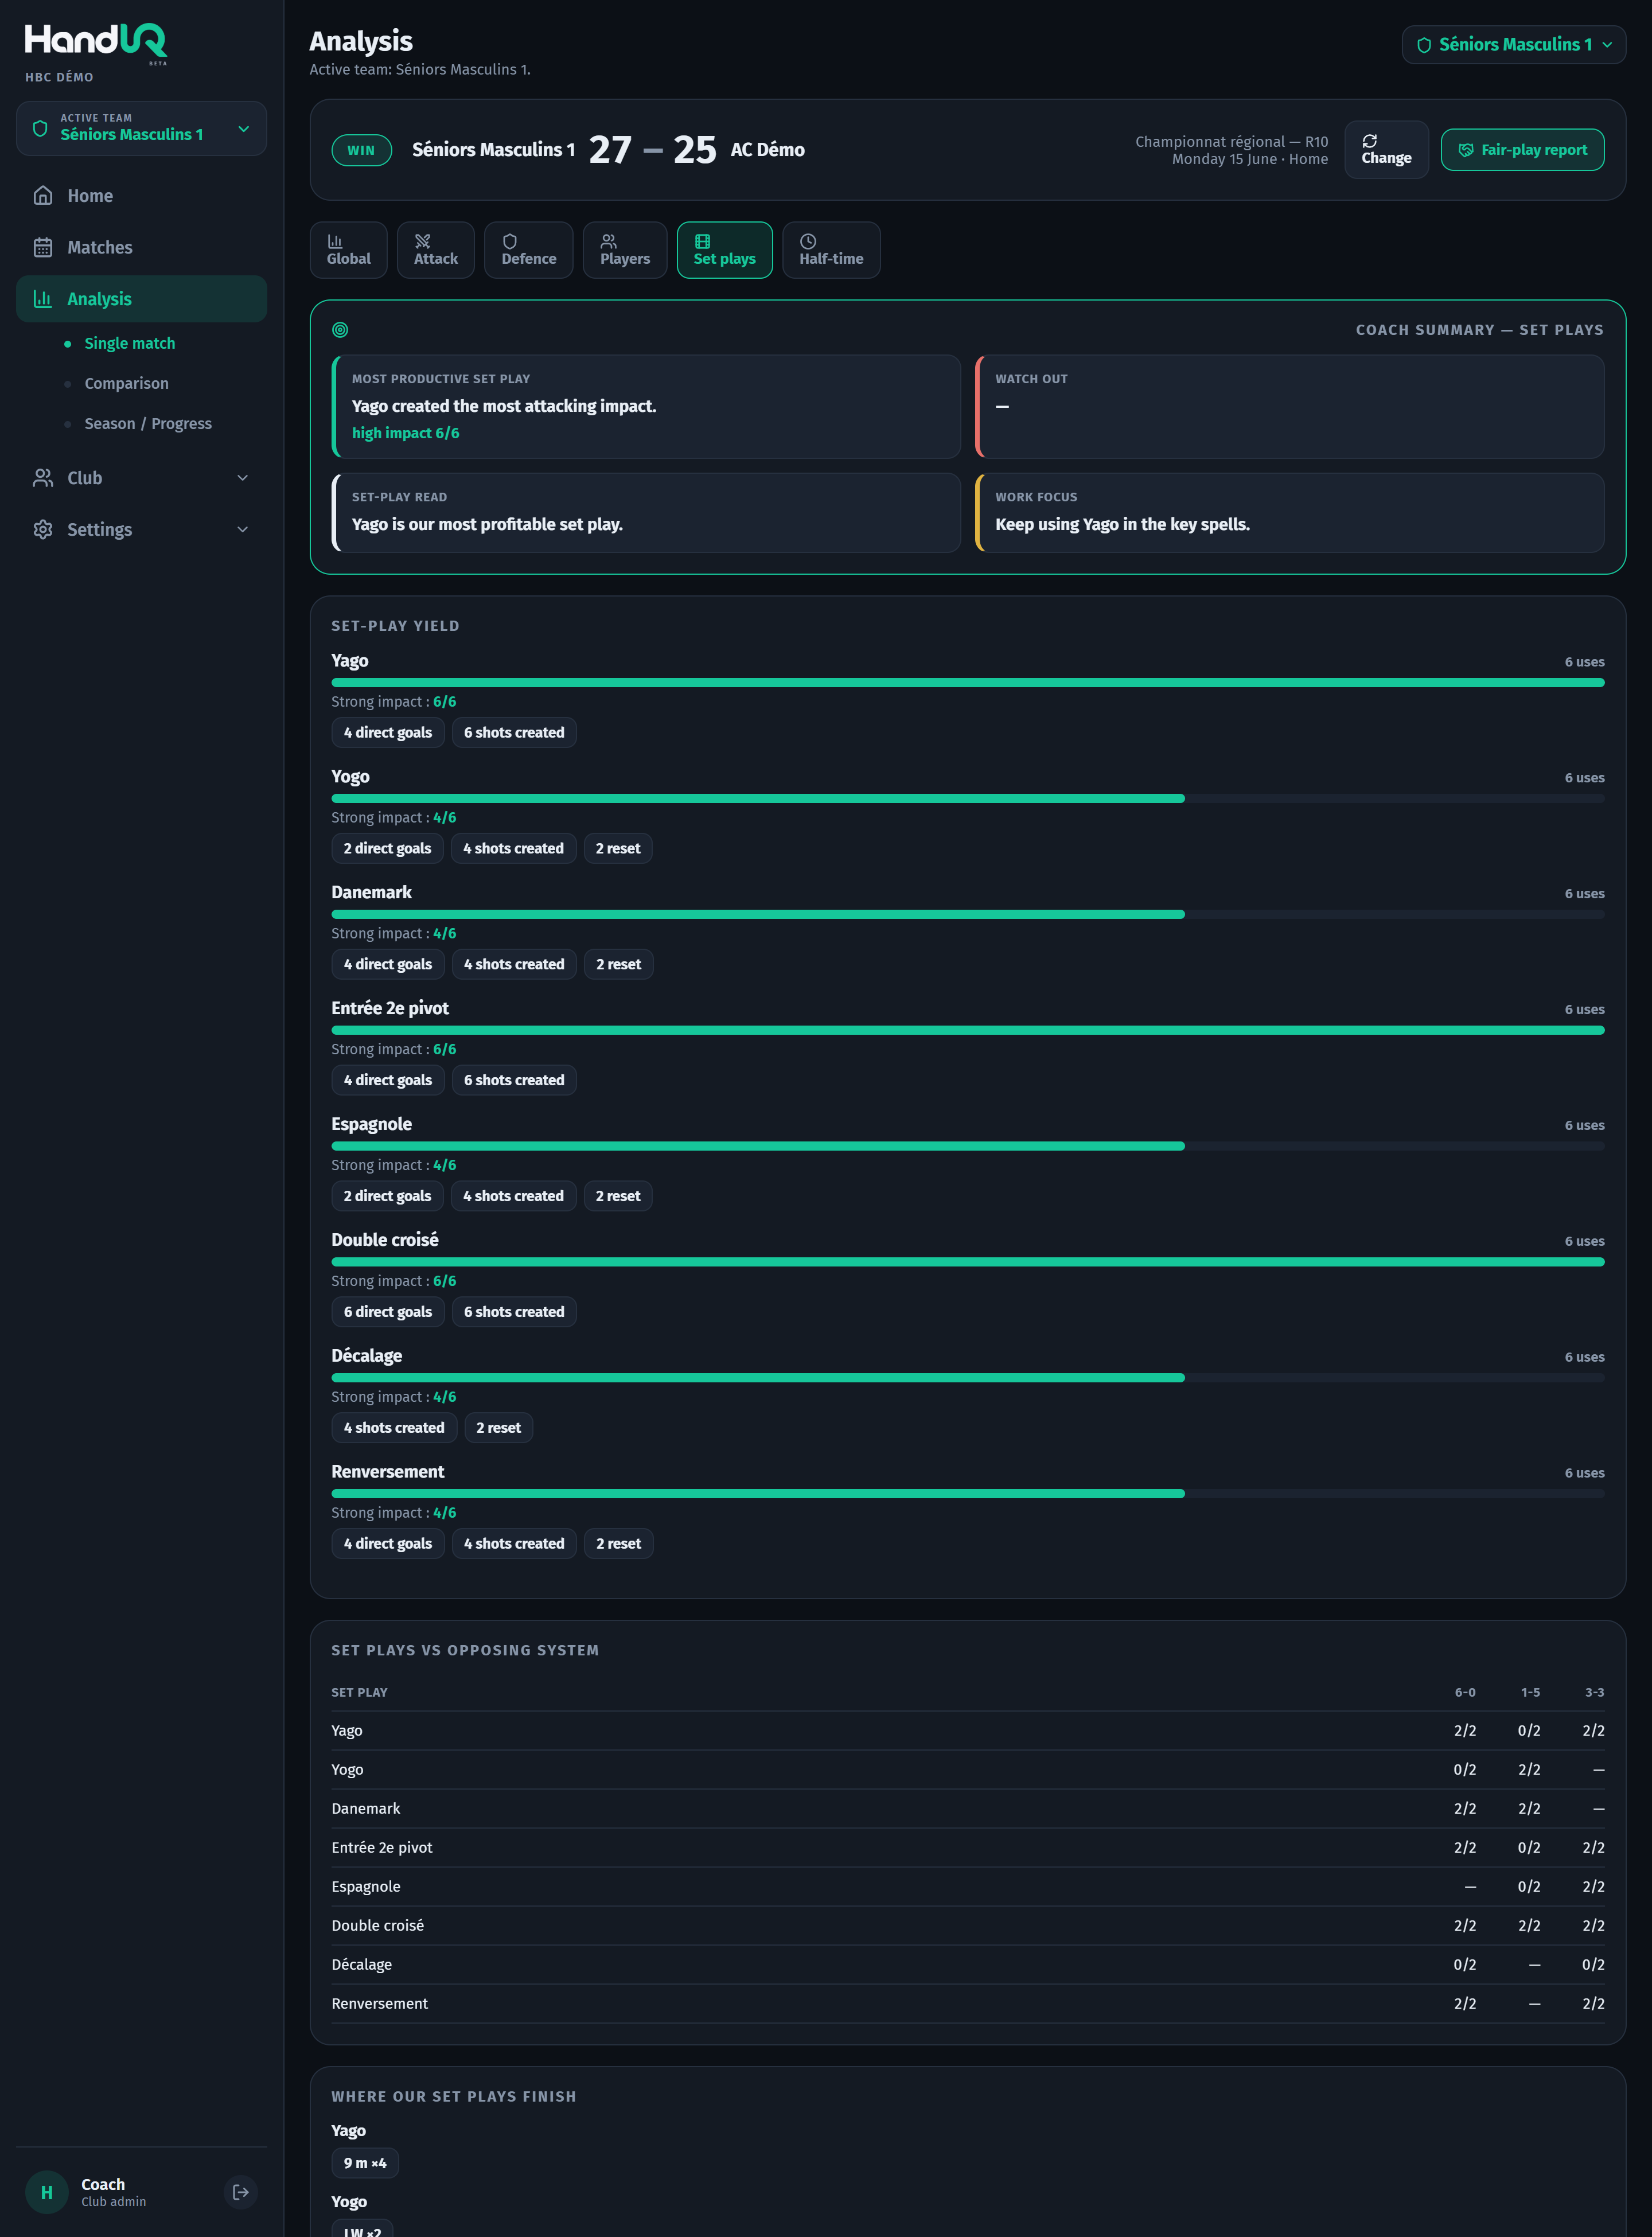
Task: Click the Change match button
Action: click(x=1386, y=150)
